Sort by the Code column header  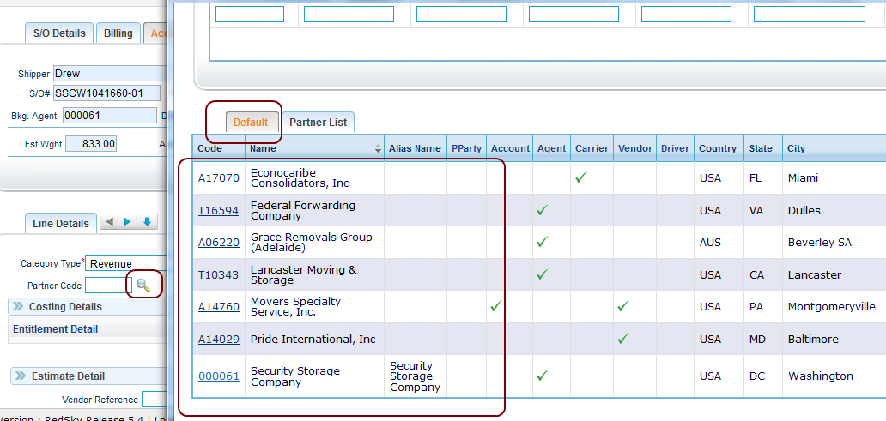point(209,148)
